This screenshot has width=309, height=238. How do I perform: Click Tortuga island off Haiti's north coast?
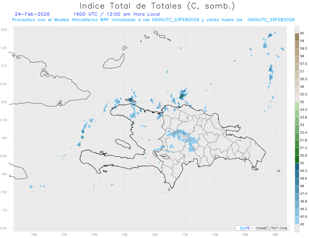pyautogui.click(x=130, y=100)
